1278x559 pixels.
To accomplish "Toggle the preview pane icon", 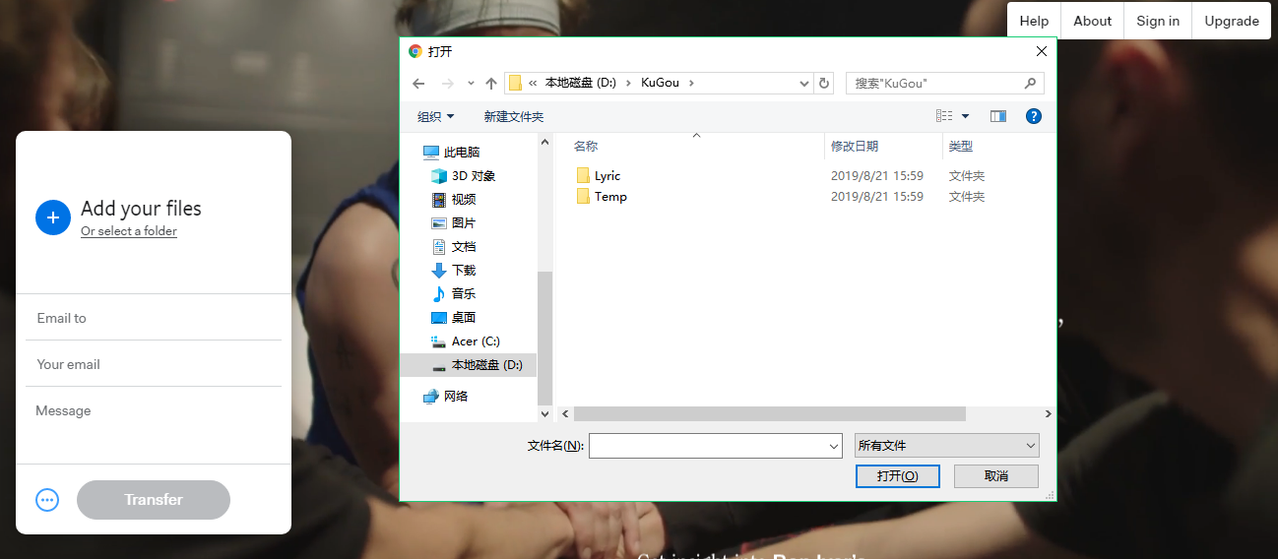I will click(x=998, y=116).
